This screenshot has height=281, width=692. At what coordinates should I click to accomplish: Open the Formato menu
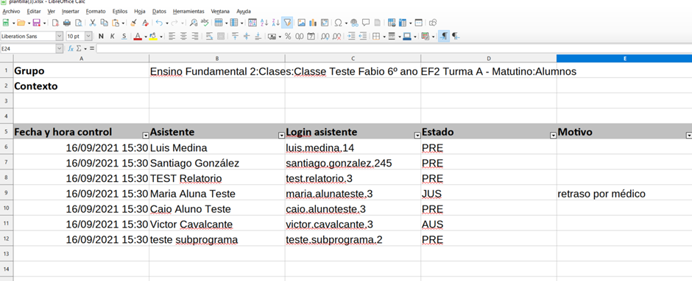[x=96, y=11]
